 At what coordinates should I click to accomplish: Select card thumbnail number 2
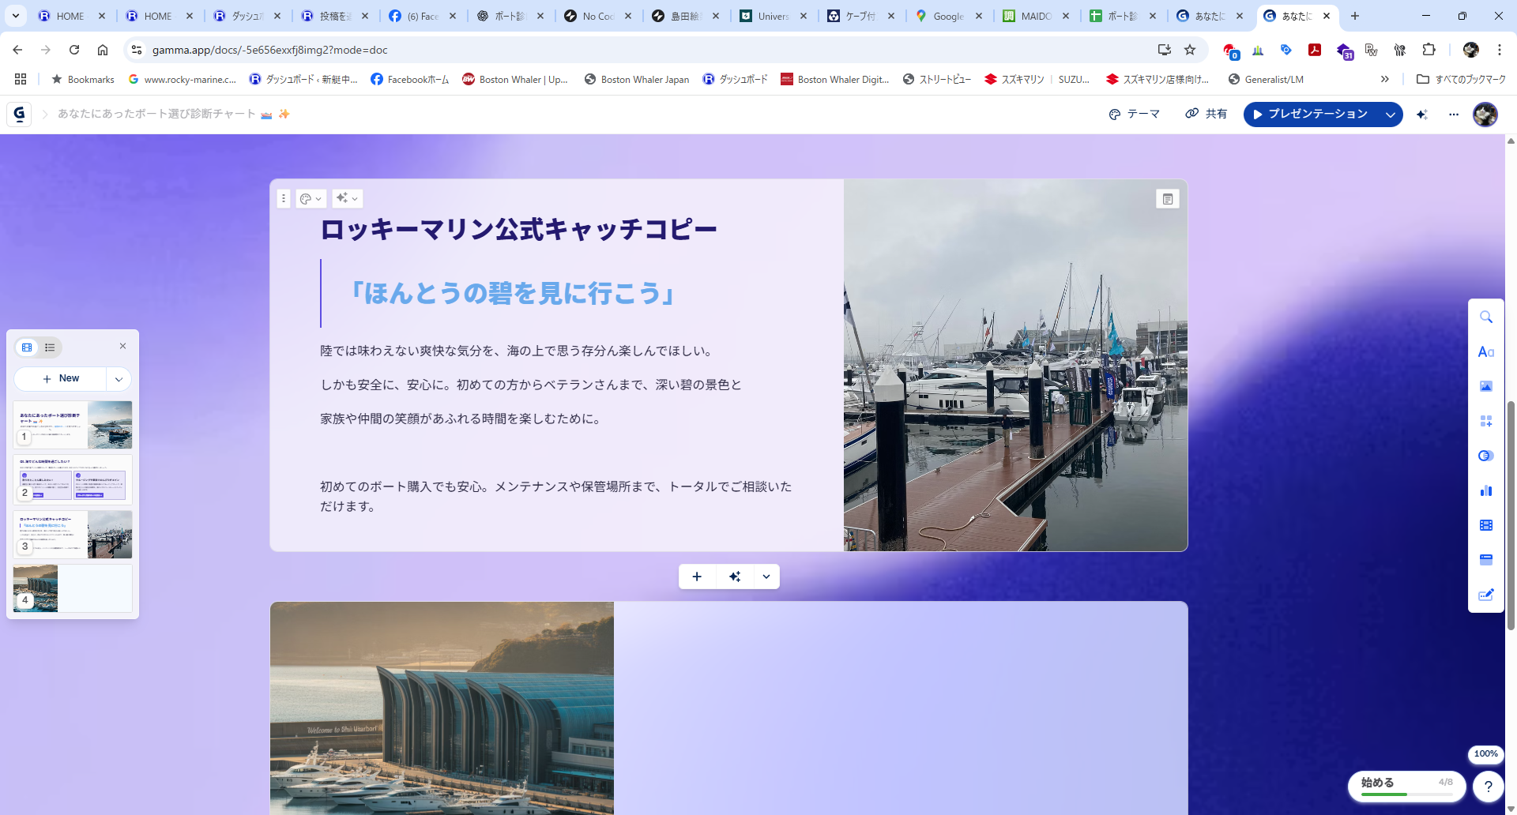tap(73, 479)
